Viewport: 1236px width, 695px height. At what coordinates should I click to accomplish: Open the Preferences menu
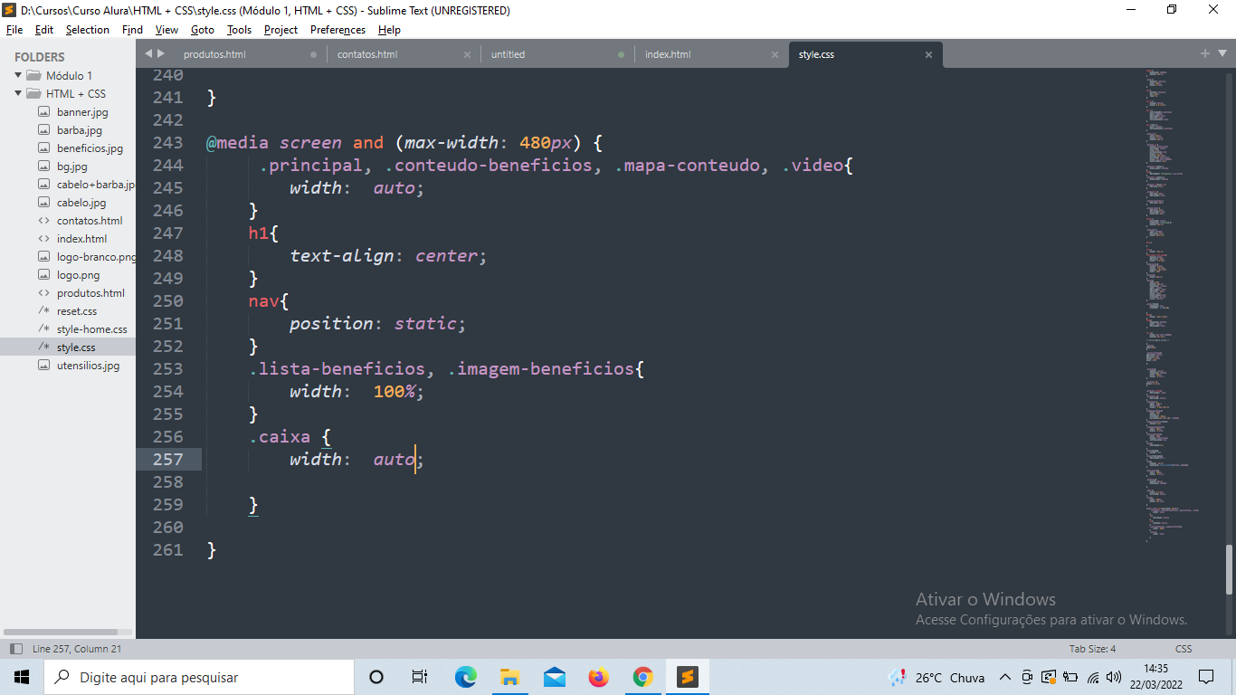[338, 30]
